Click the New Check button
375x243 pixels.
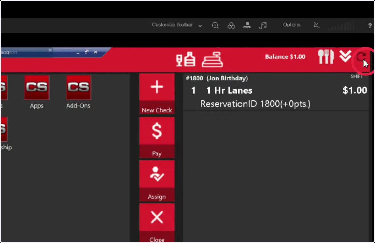pos(157,94)
